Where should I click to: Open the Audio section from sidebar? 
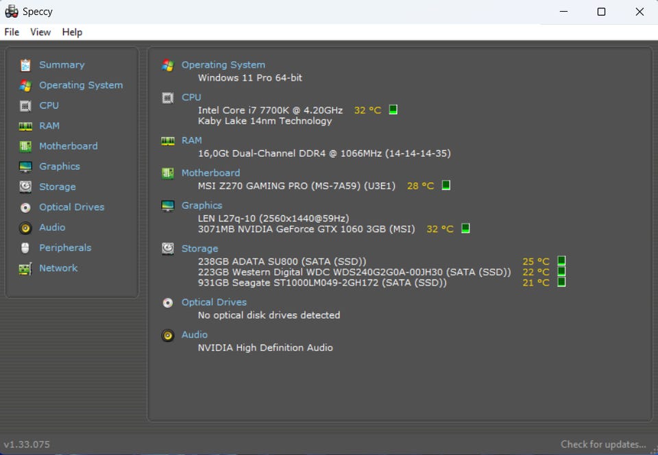52,227
